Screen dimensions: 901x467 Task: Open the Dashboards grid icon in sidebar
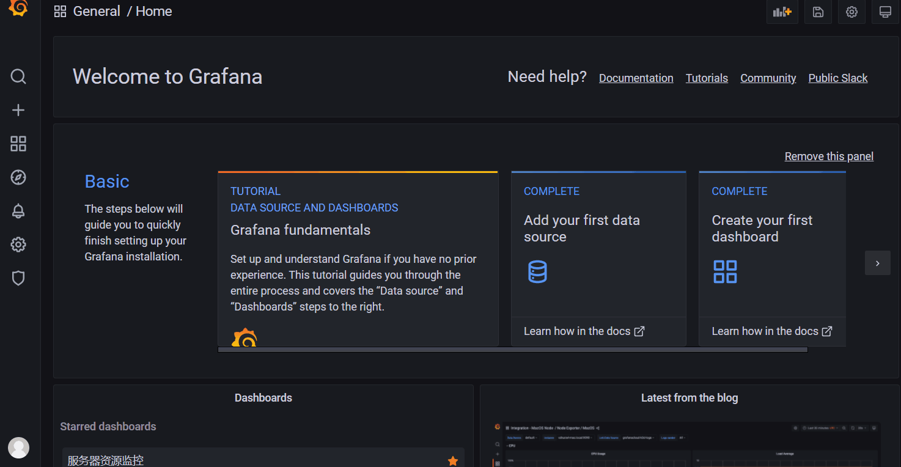[18, 144]
